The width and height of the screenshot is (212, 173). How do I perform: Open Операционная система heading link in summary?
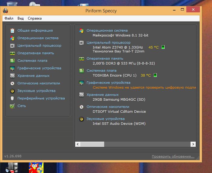(107, 31)
